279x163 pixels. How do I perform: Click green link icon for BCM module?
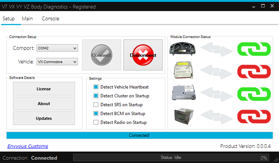point(254,94)
